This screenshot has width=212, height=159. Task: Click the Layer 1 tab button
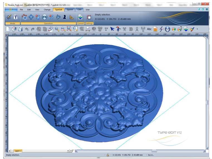coord(18,151)
